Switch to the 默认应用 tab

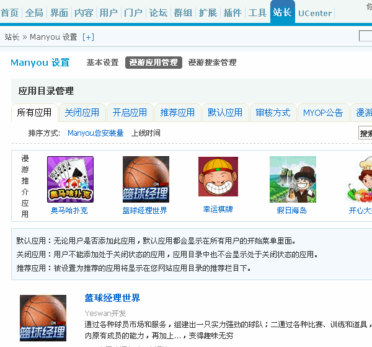[x=225, y=113]
